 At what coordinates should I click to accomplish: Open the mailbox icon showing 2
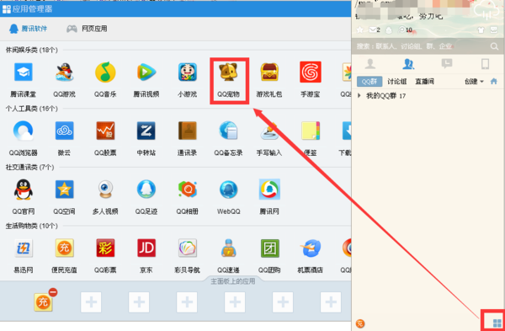coord(375,30)
